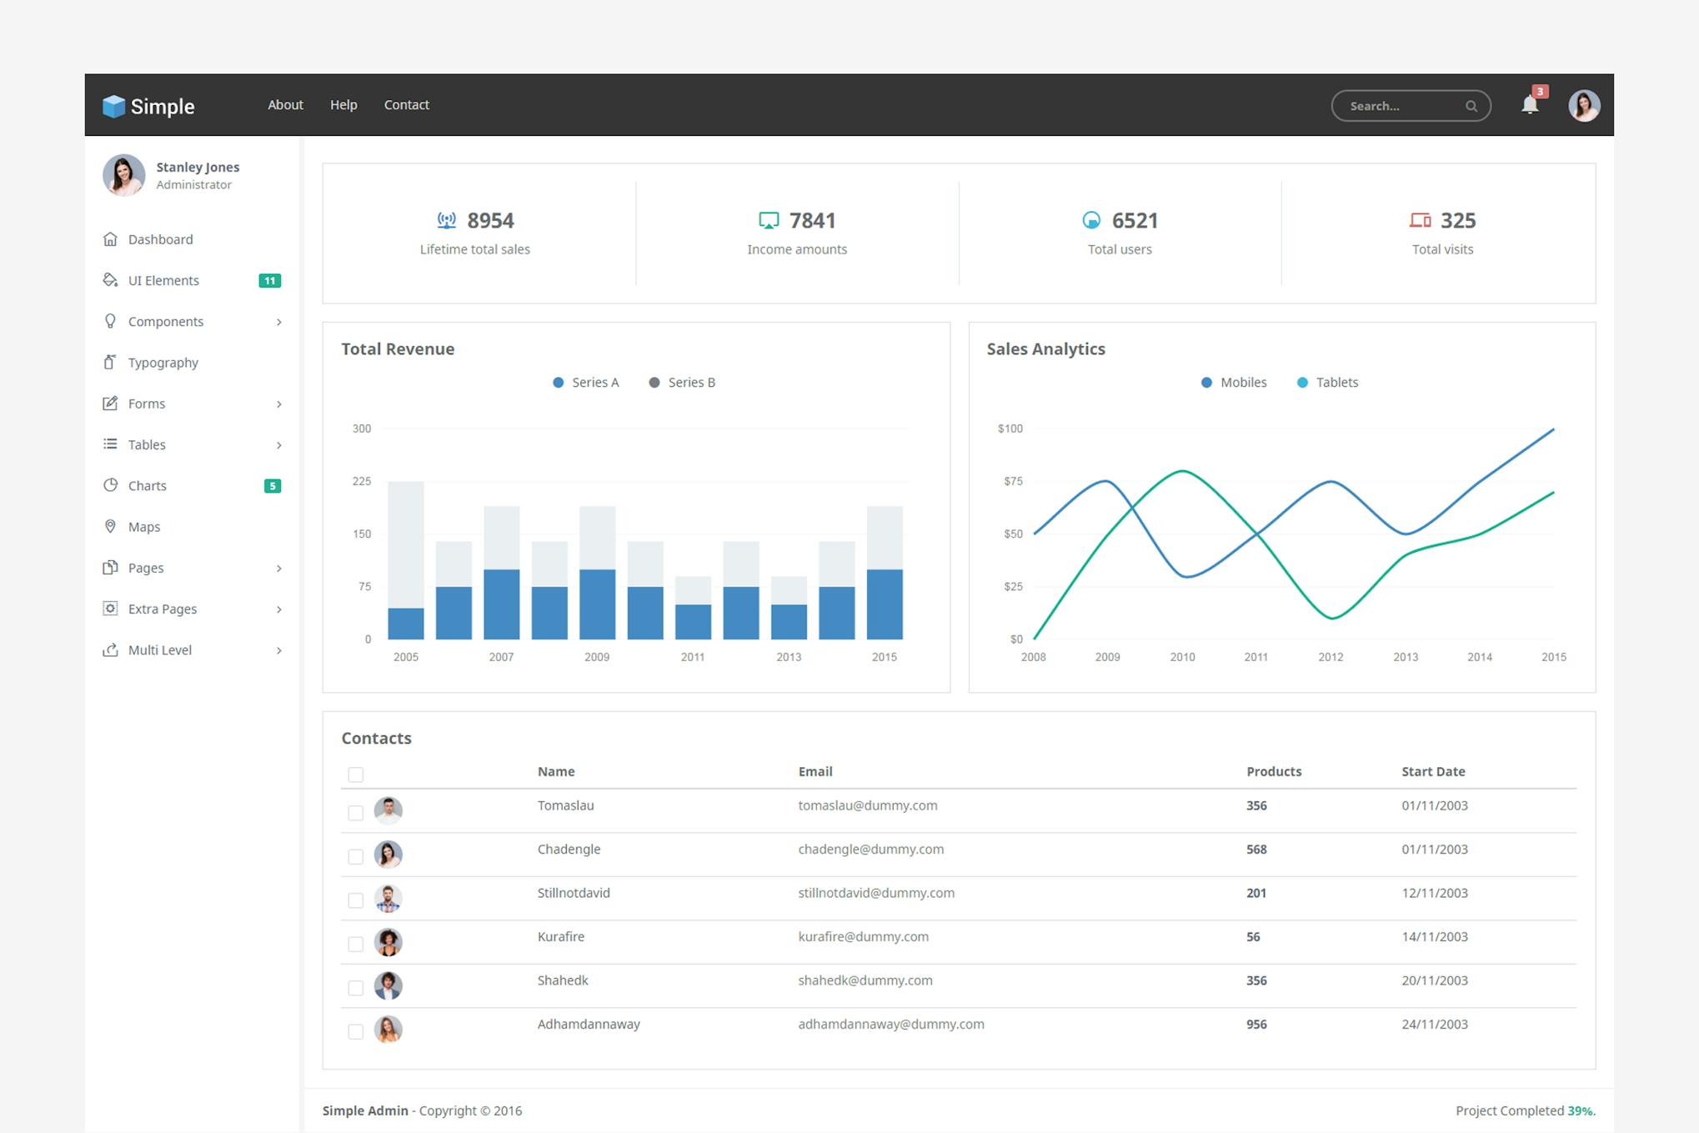The width and height of the screenshot is (1699, 1133).
Task: Click the Simple cube logo
Action: (113, 106)
